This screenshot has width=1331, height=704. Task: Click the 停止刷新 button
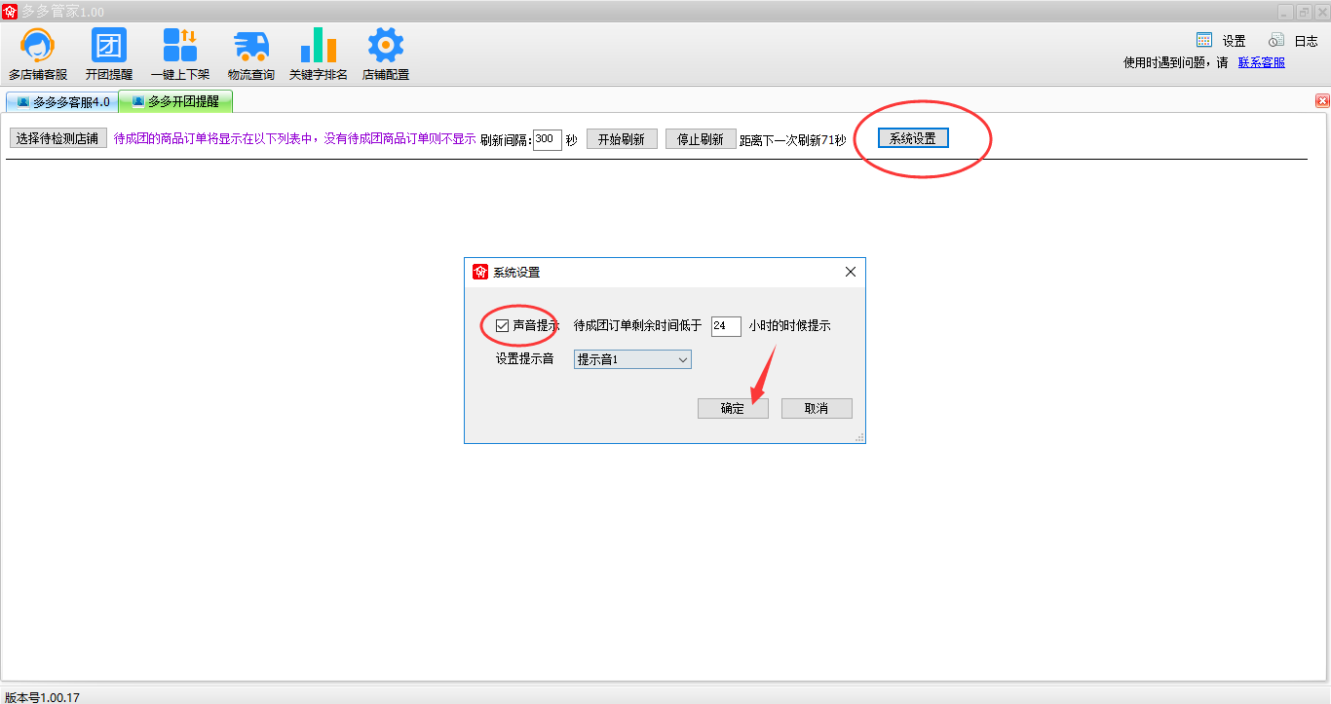coord(701,139)
